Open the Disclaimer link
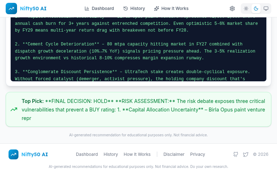The height and width of the screenshot is (175, 277). [x=174, y=154]
